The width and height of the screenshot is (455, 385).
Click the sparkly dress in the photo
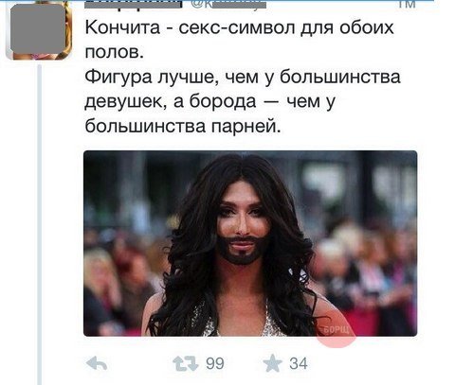tap(240, 320)
